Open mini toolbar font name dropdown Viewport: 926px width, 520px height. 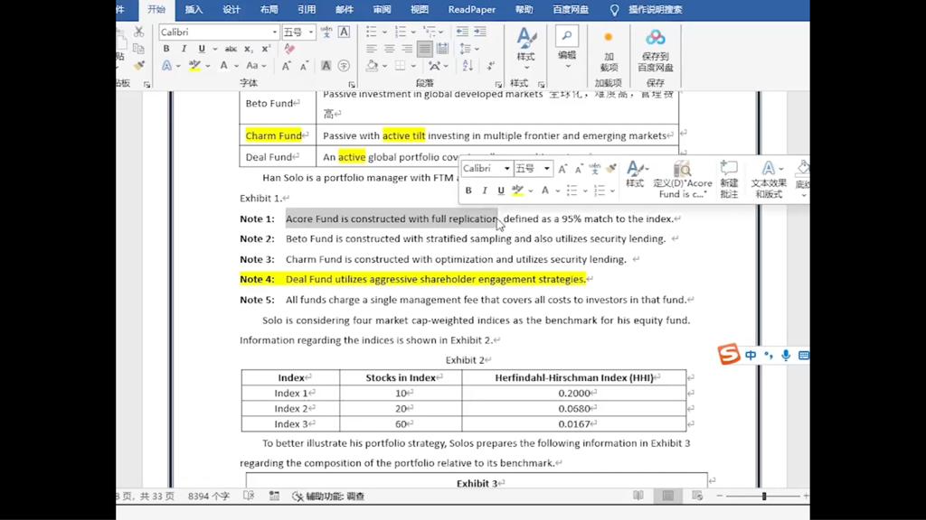tap(506, 169)
